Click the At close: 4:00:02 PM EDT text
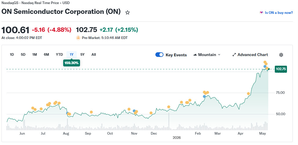The height and width of the screenshot is (145, 298). pos(22,38)
